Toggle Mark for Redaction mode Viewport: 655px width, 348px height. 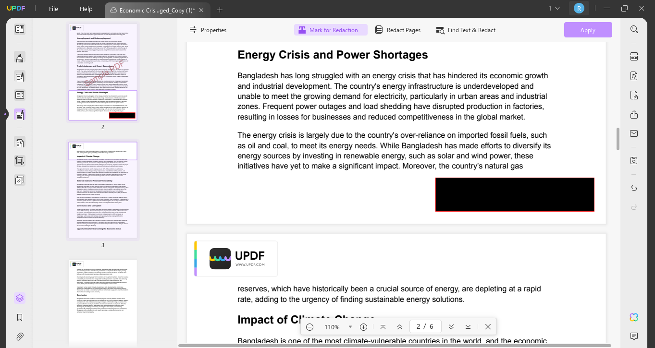(x=331, y=30)
